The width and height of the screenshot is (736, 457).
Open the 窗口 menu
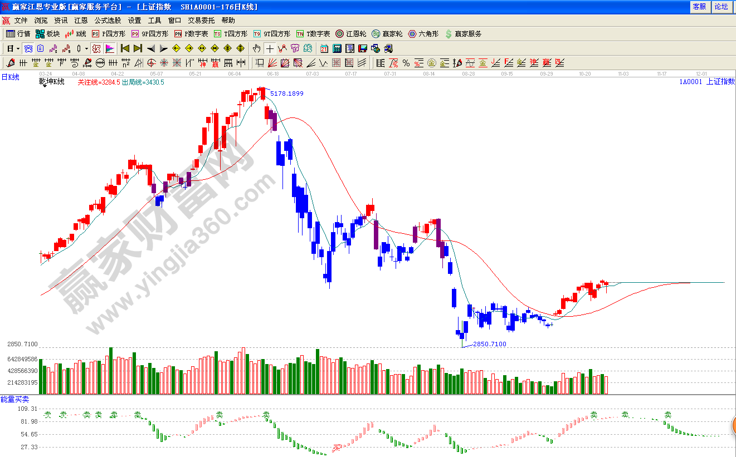point(174,21)
